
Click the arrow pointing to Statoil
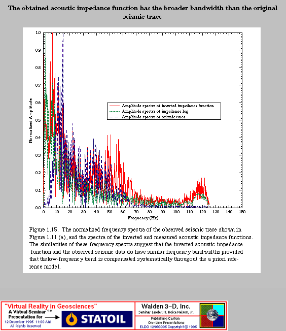52,317
